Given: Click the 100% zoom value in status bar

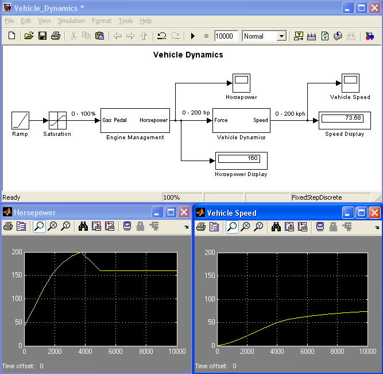Looking at the screenshot, I should click(172, 197).
